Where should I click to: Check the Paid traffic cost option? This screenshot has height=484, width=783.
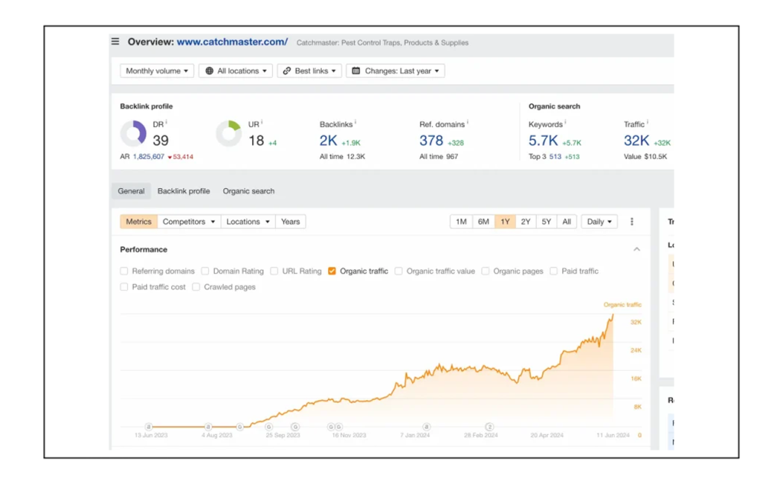pyautogui.click(x=124, y=287)
